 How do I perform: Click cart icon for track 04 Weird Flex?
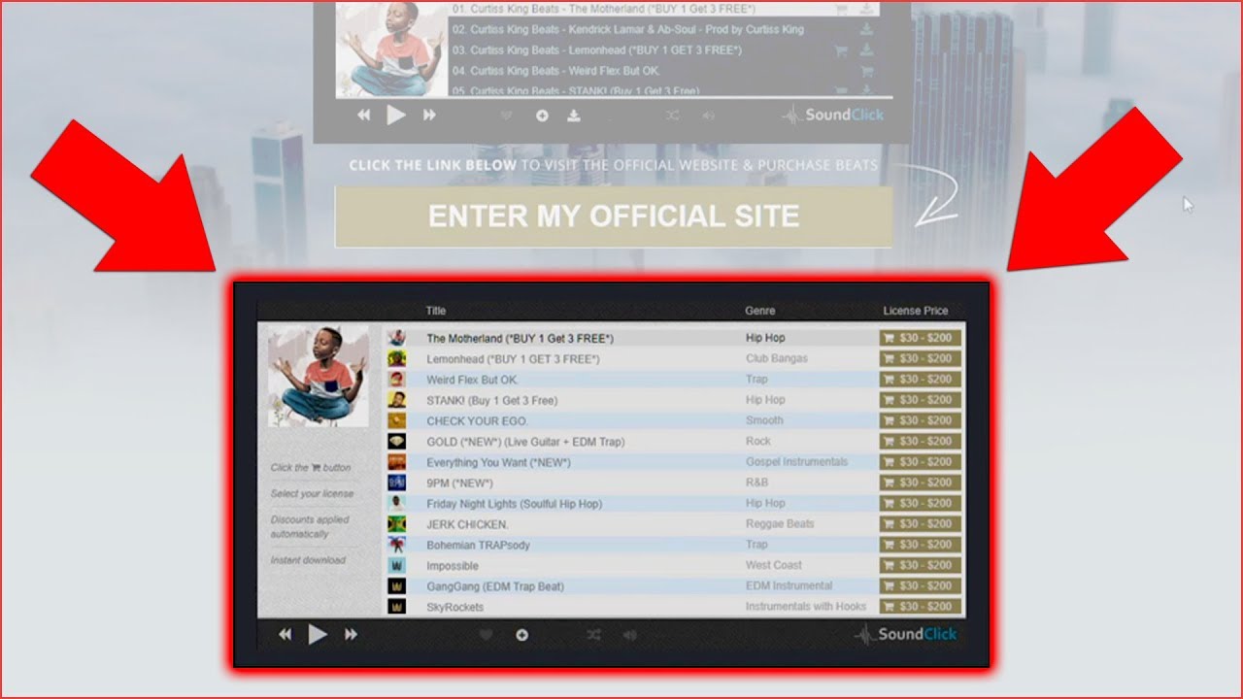[x=866, y=71]
